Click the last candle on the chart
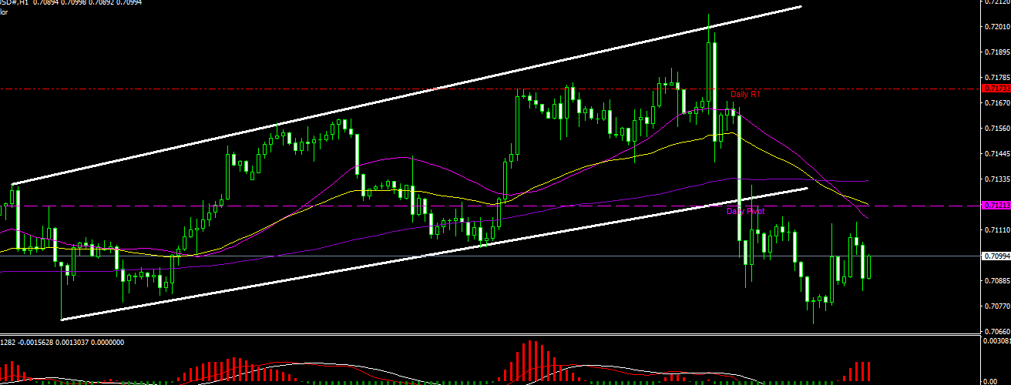The height and width of the screenshot is (385, 1011). (869, 266)
